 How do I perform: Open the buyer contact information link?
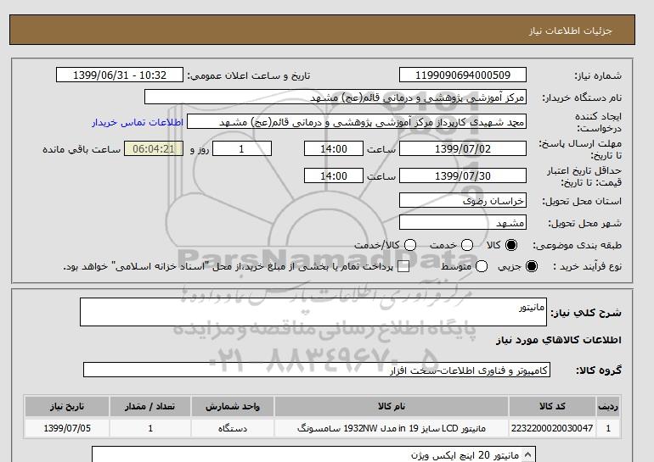click(138, 122)
